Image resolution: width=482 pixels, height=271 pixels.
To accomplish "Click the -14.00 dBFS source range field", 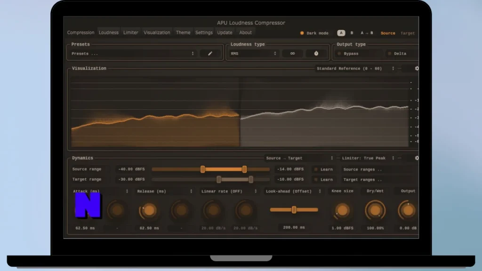I will pyautogui.click(x=290, y=169).
